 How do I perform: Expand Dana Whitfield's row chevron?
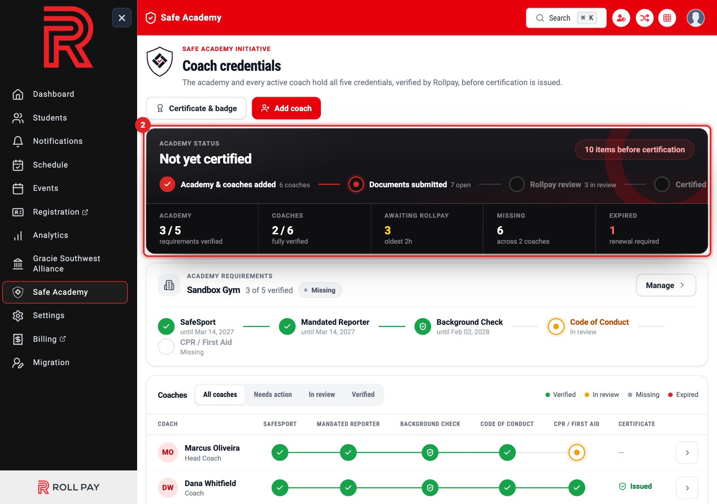pos(687,488)
